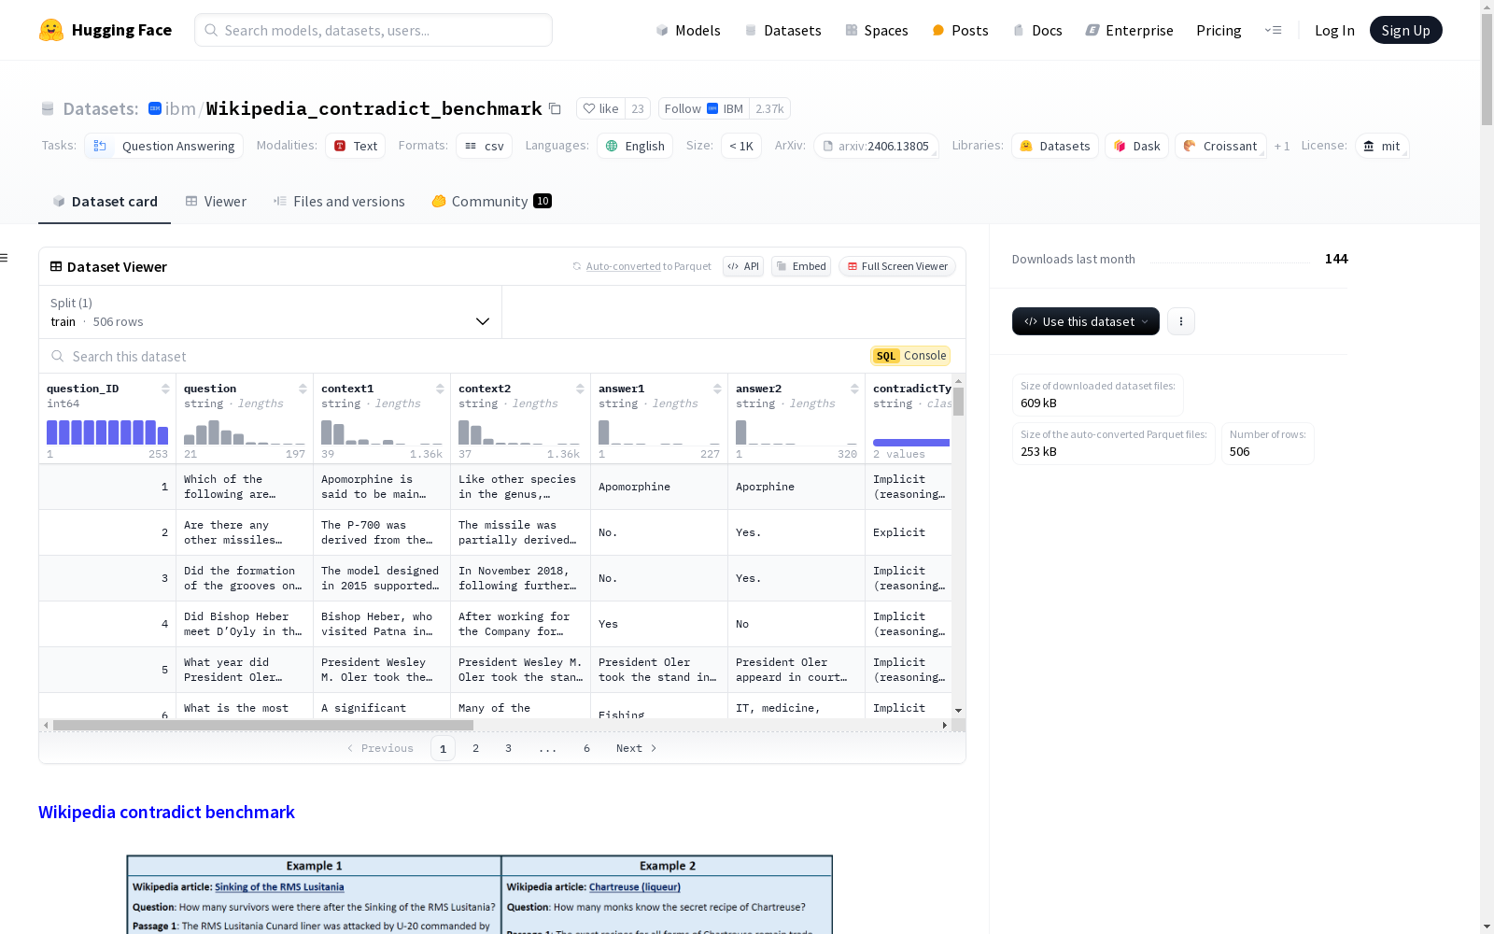The image size is (1494, 934).
Task: Switch to the Dataset card tab
Action: click(x=105, y=202)
